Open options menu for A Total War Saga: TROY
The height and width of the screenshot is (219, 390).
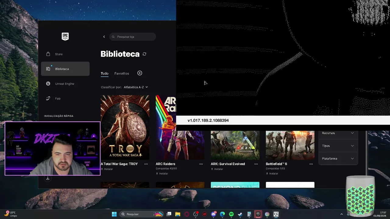pos(146,164)
